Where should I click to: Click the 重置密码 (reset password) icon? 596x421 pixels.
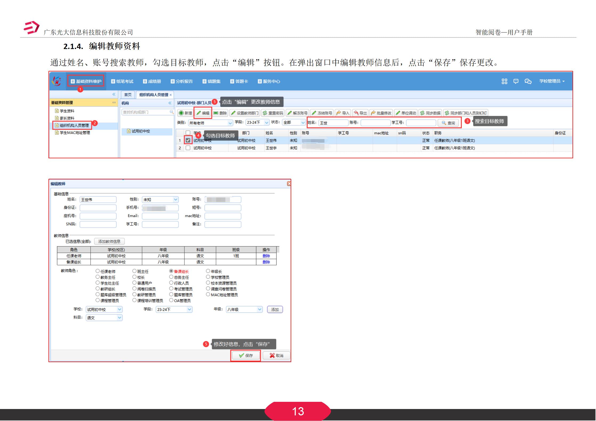(x=273, y=113)
